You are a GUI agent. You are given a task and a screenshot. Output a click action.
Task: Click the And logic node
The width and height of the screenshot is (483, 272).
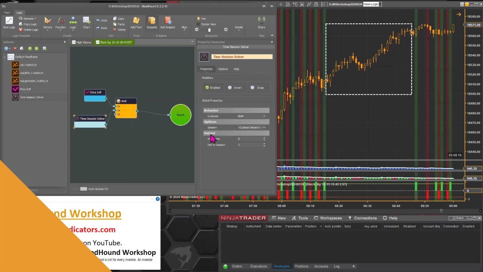[126, 108]
